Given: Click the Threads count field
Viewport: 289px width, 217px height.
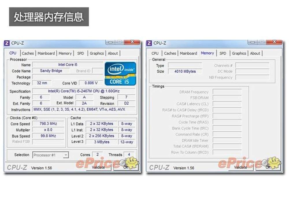Looking at the screenshot, I should tap(129, 155).
